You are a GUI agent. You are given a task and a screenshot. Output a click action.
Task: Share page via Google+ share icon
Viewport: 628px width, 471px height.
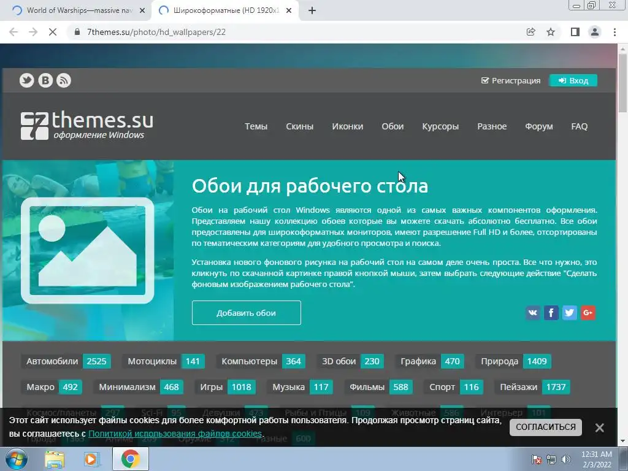588,313
